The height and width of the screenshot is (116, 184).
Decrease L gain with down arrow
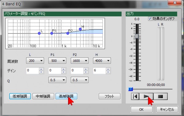click(41, 72)
